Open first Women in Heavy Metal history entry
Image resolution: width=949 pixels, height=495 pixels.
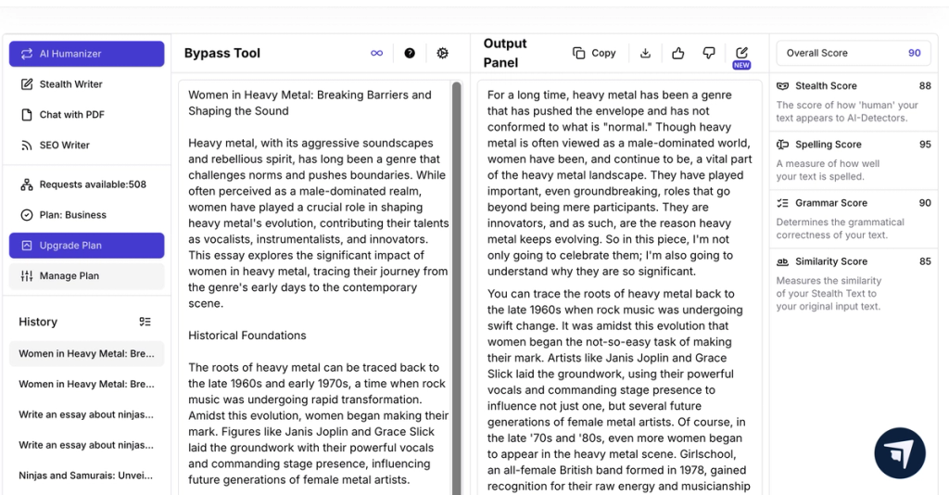86,353
